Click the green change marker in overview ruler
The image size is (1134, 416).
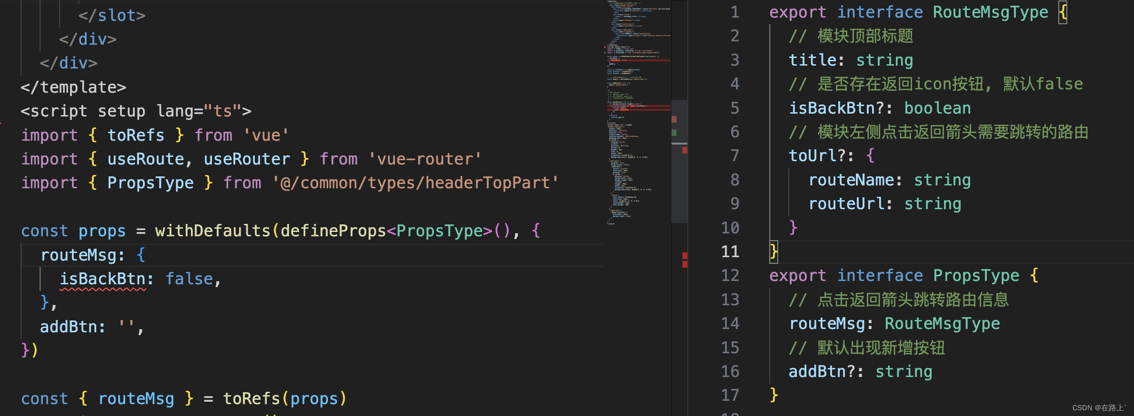[x=674, y=132]
